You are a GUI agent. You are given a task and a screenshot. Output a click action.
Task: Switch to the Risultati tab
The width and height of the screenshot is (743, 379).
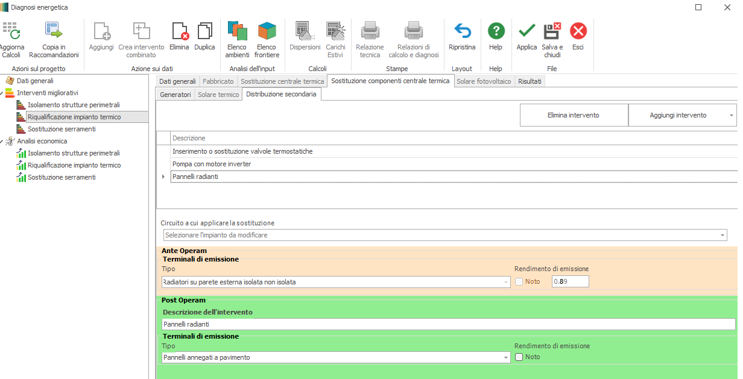(530, 81)
